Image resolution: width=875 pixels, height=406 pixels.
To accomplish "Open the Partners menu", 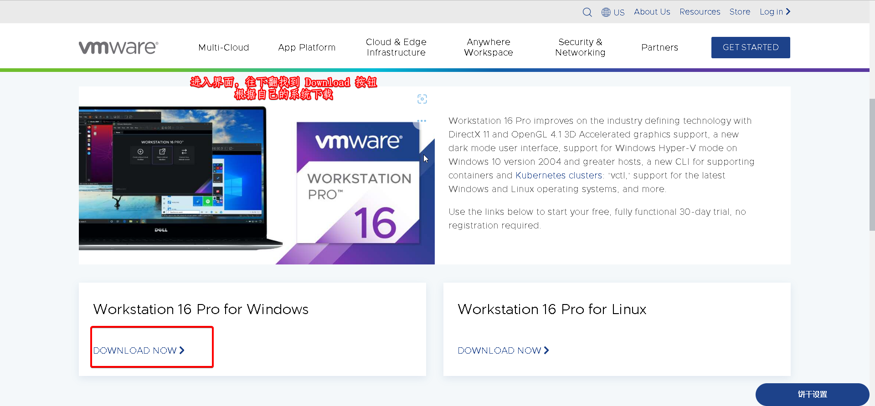I will pyautogui.click(x=659, y=47).
